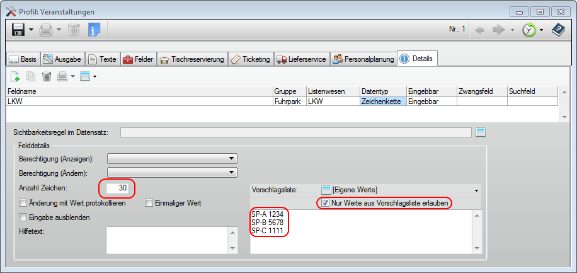
Task: Click the blue info icon in toolbar
Action: pos(94,30)
